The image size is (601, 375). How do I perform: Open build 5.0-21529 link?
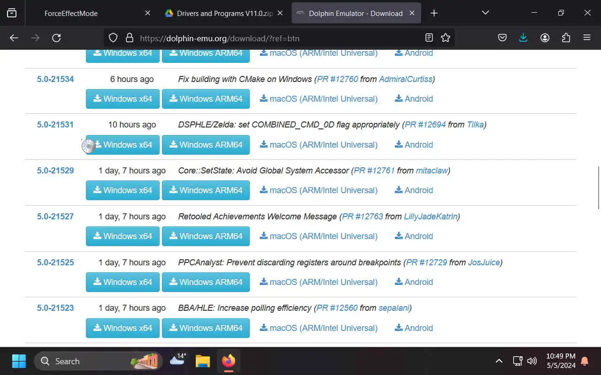(55, 171)
